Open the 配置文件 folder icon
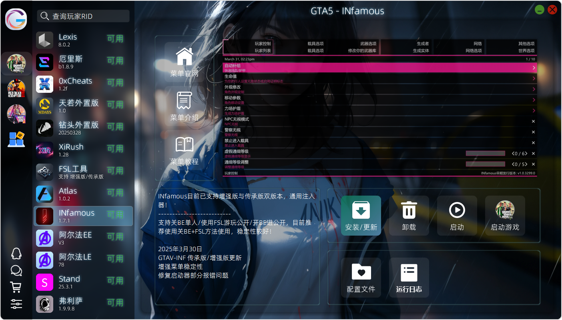 point(361,272)
